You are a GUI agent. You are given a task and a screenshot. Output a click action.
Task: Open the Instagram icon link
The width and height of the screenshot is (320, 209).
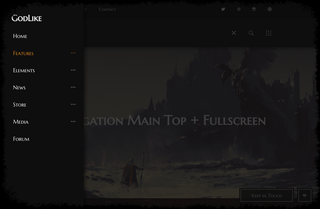(x=254, y=9)
